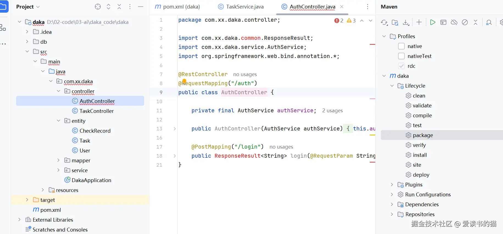This screenshot has height=234, width=503.
Task: Collapse the Profiles node in Maven
Action: [x=384, y=36]
